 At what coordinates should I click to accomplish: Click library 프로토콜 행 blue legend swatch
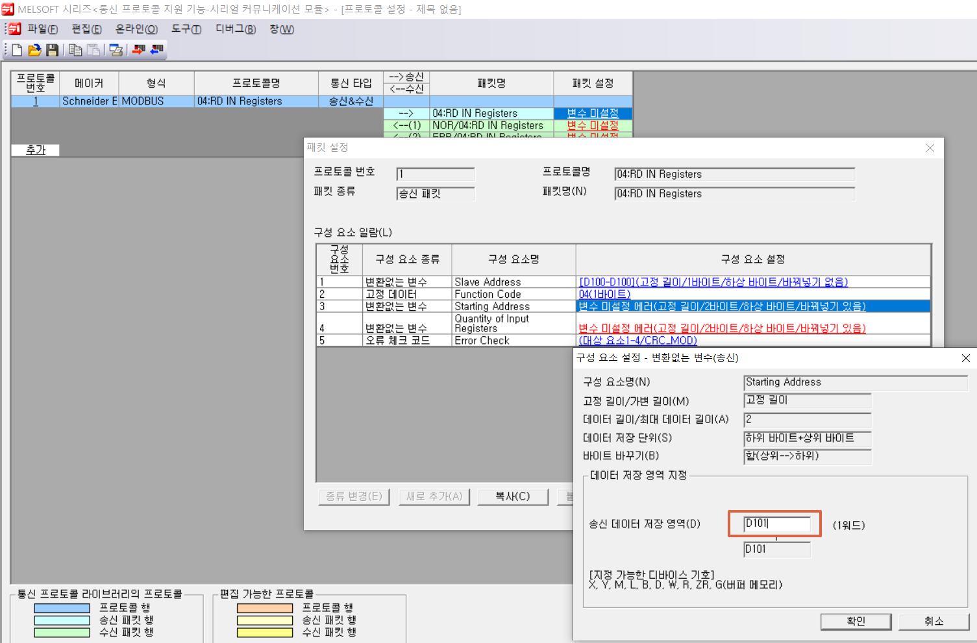(x=62, y=608)
